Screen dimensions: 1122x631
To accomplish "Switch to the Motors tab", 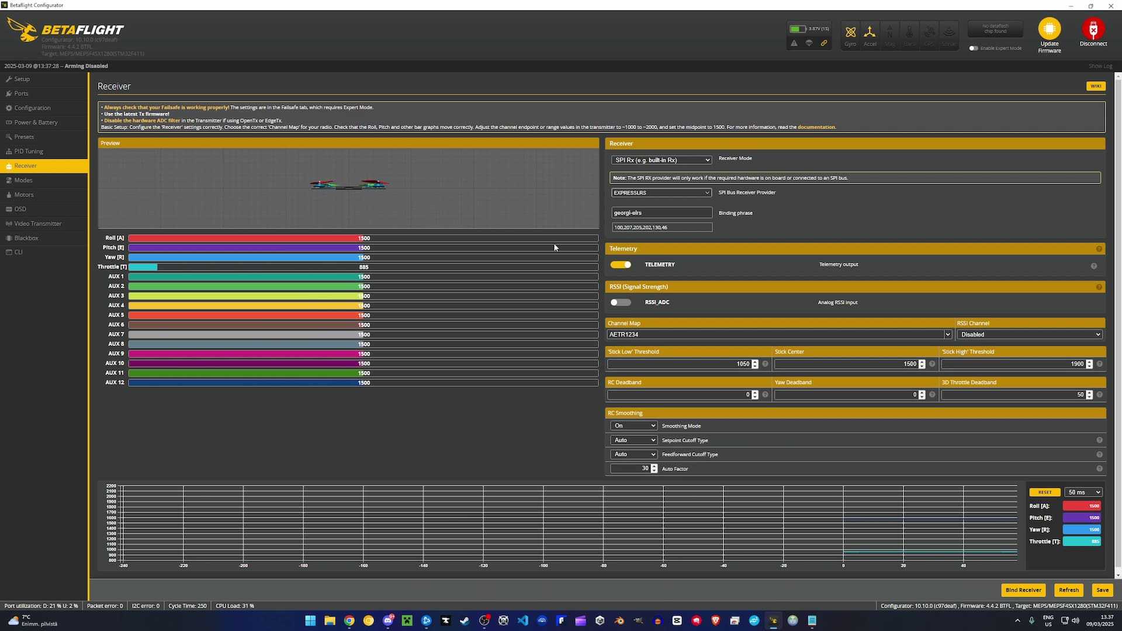I will point(44,195).
